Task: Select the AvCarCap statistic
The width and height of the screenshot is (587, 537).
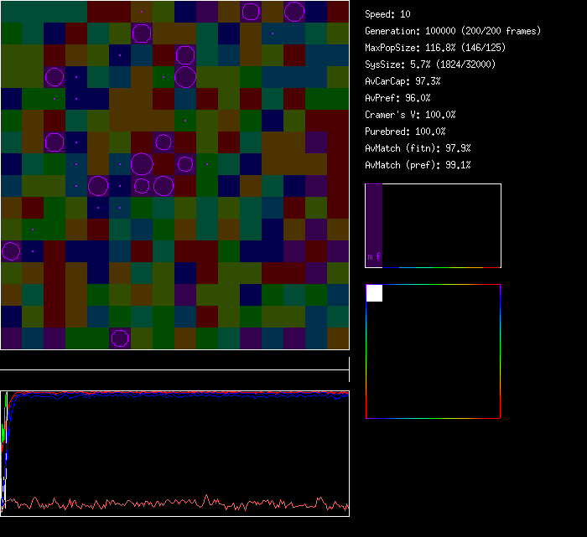Action: 403,81
